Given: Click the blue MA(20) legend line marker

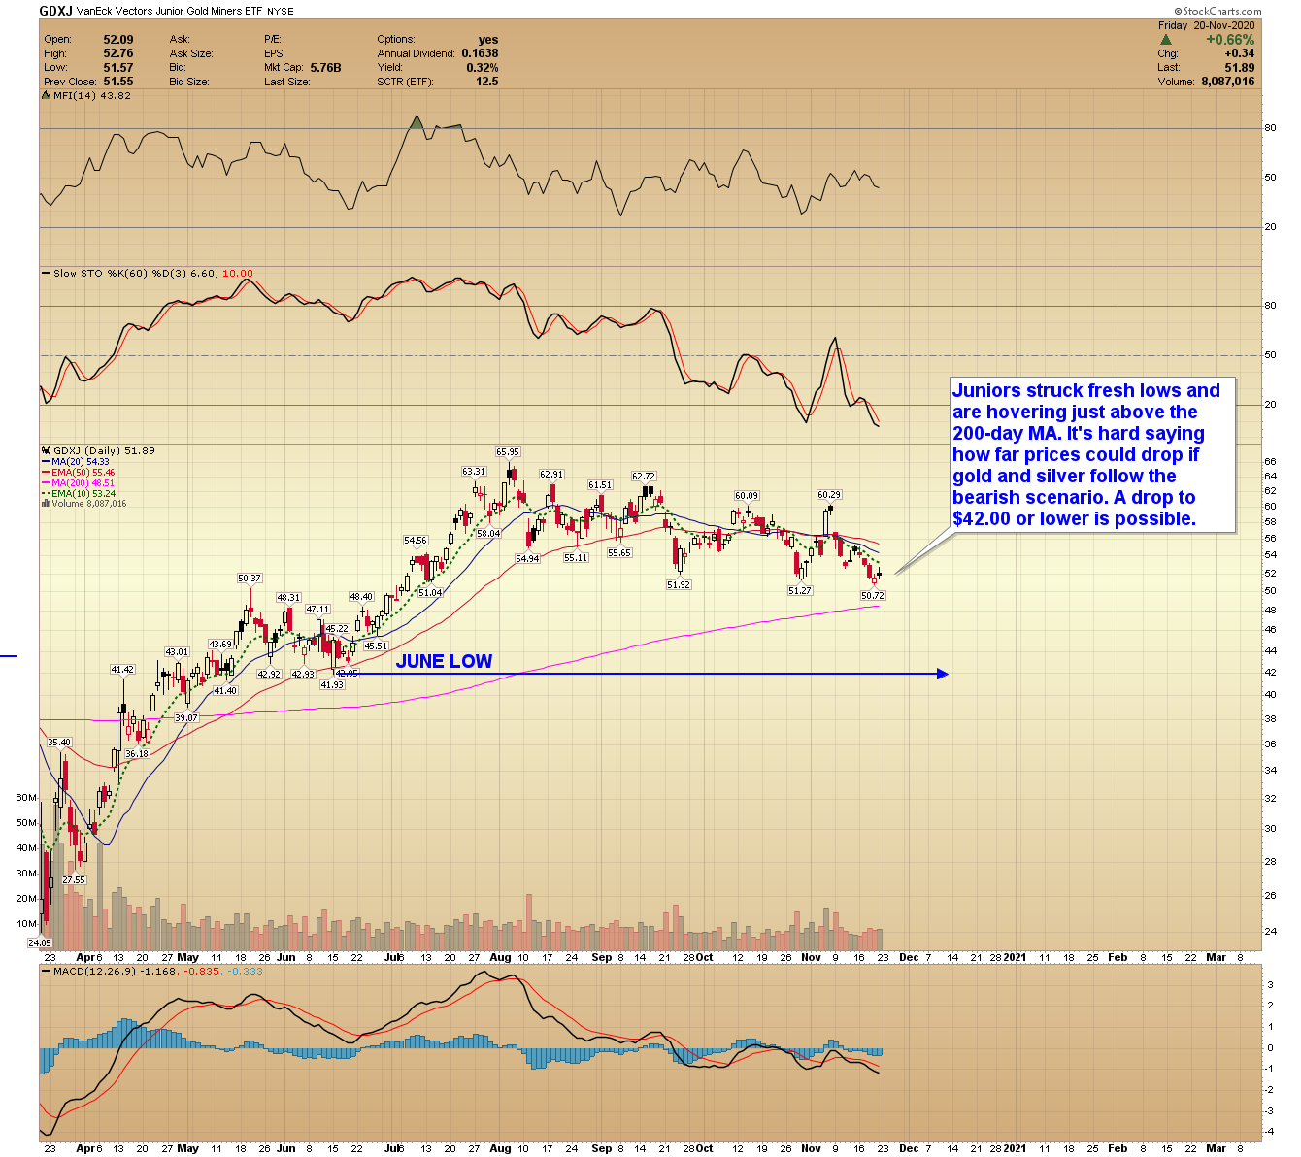Looking at the screenshot, I should coord(45,462).
